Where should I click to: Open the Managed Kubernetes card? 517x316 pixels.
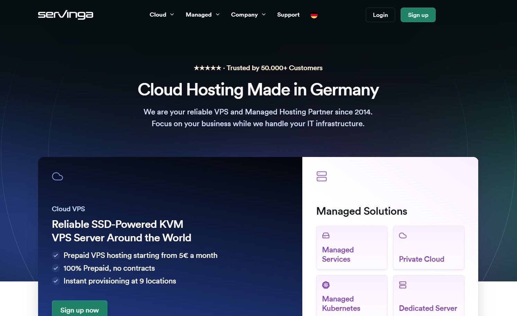coord(352,296)
